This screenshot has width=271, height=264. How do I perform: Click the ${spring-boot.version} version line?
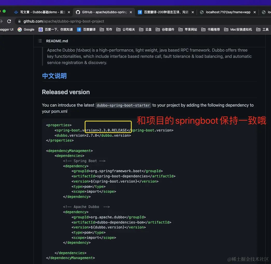point(115,181)
